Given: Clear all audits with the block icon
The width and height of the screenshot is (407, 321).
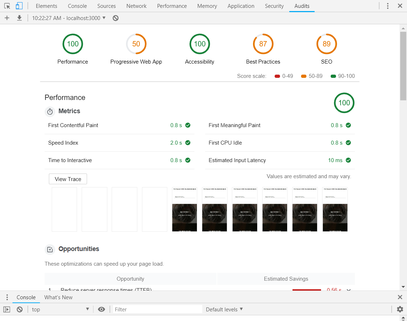Looking at the screenshot, I should pos(116,18).
